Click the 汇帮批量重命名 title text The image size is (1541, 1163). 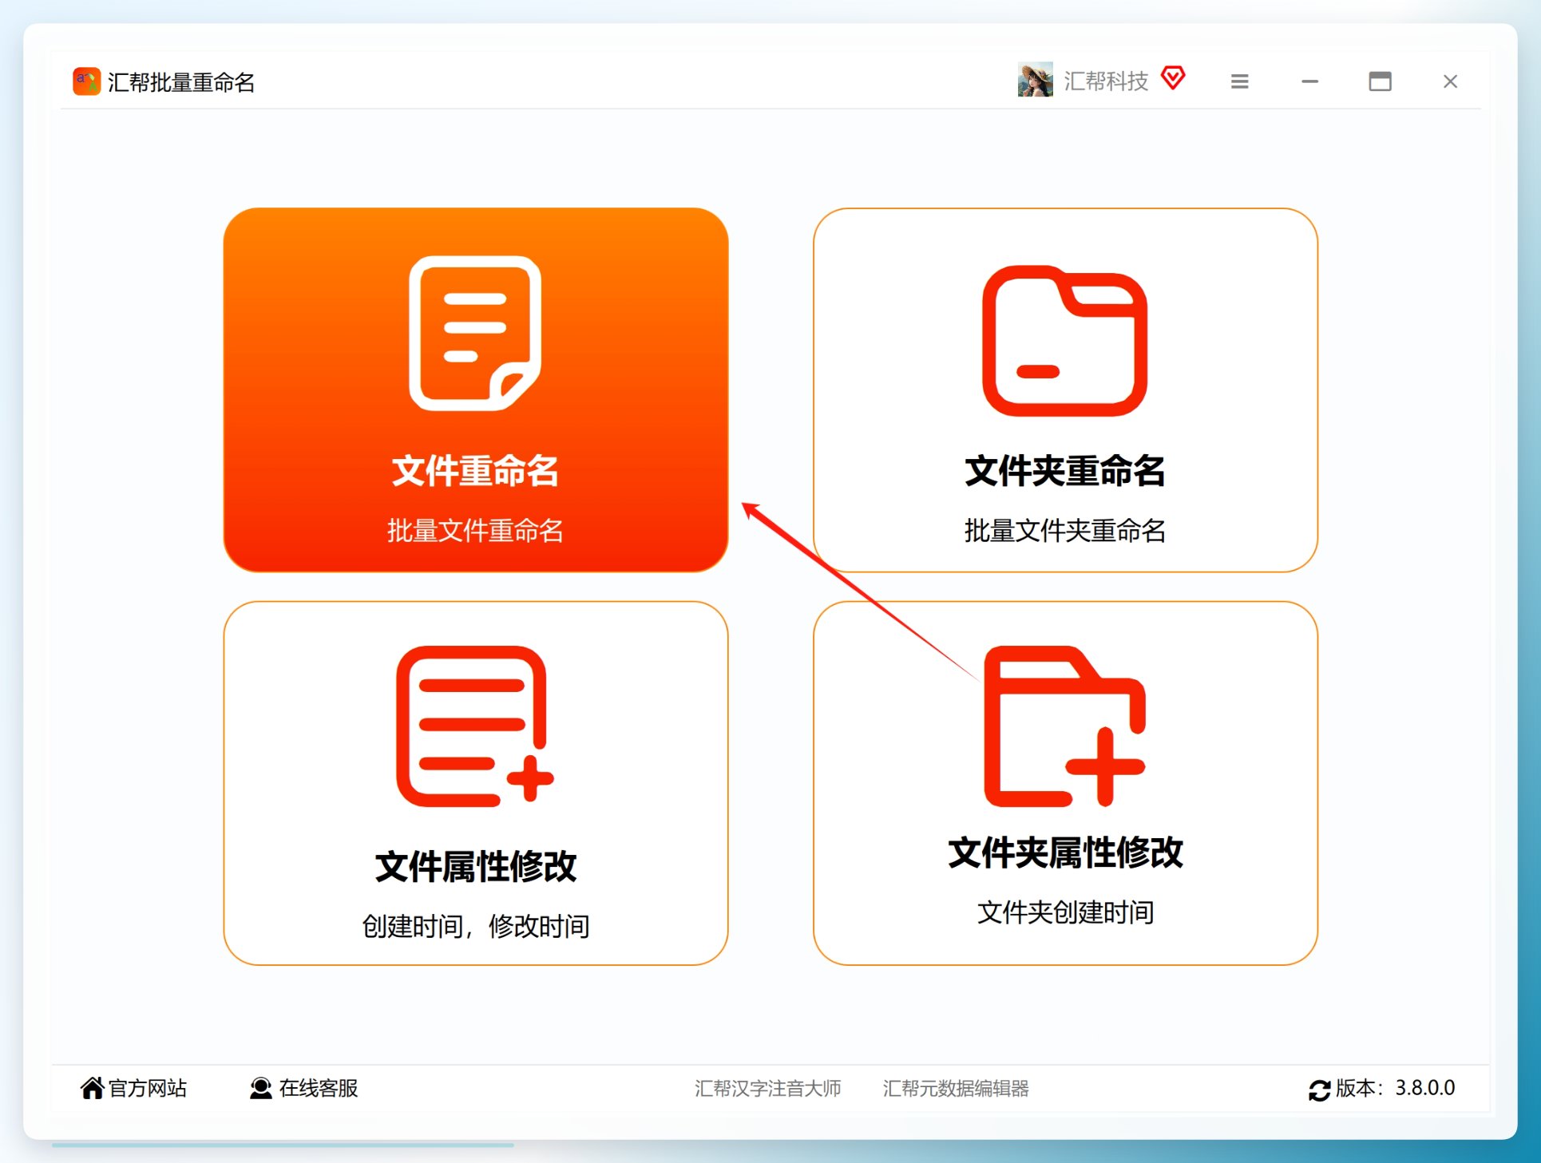pos(181,82)
